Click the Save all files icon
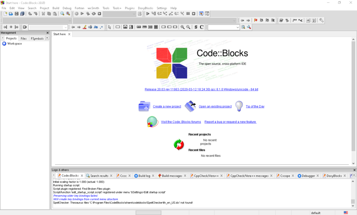 point(22,14)
